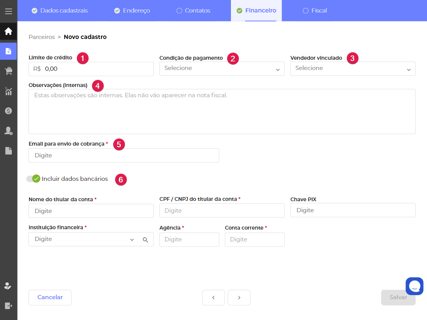Open the sales chart icon in sidebar

[8, 91]
